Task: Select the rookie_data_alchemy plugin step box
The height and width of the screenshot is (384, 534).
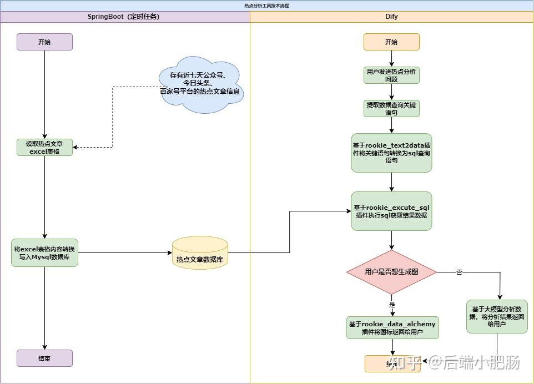Action: pos(392,327)
